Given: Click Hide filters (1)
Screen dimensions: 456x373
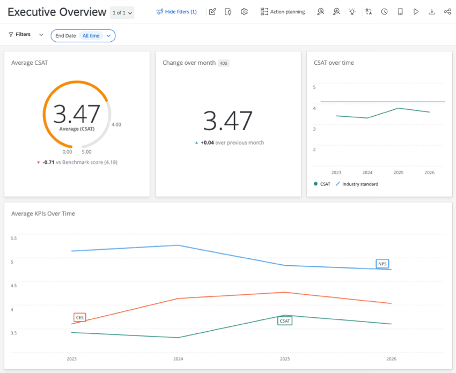Looking at the screenshot, I should coord(176,12).
